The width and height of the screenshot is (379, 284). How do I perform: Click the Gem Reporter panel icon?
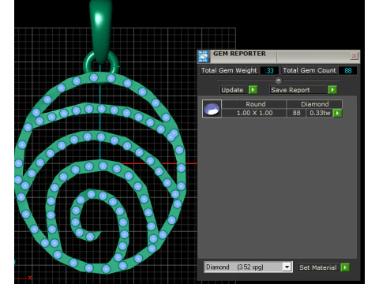[x=203, y=56]
